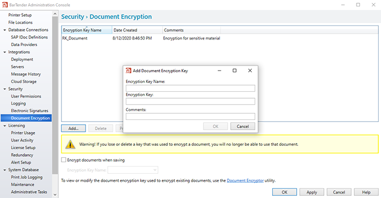Collapse the Database Connections tree group
The height and width of the screenshot is (198, 381).
click(x=4, y=30)
